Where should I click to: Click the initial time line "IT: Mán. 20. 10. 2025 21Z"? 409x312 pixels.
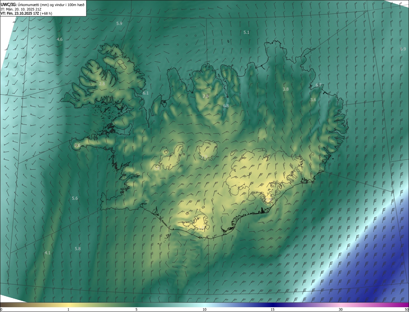click(x=21, y=9)
